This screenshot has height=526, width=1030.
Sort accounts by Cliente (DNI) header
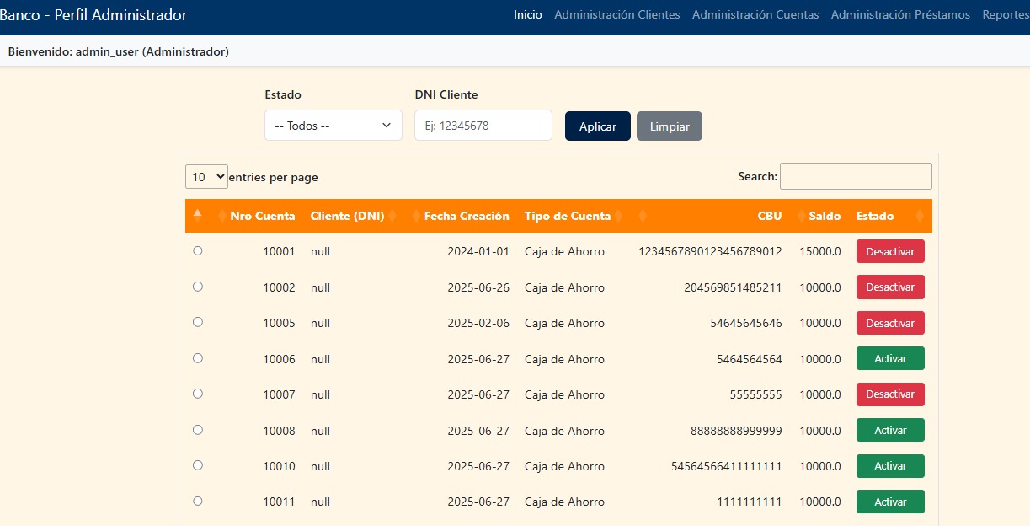pyautogui.click(x=347, y=216)
